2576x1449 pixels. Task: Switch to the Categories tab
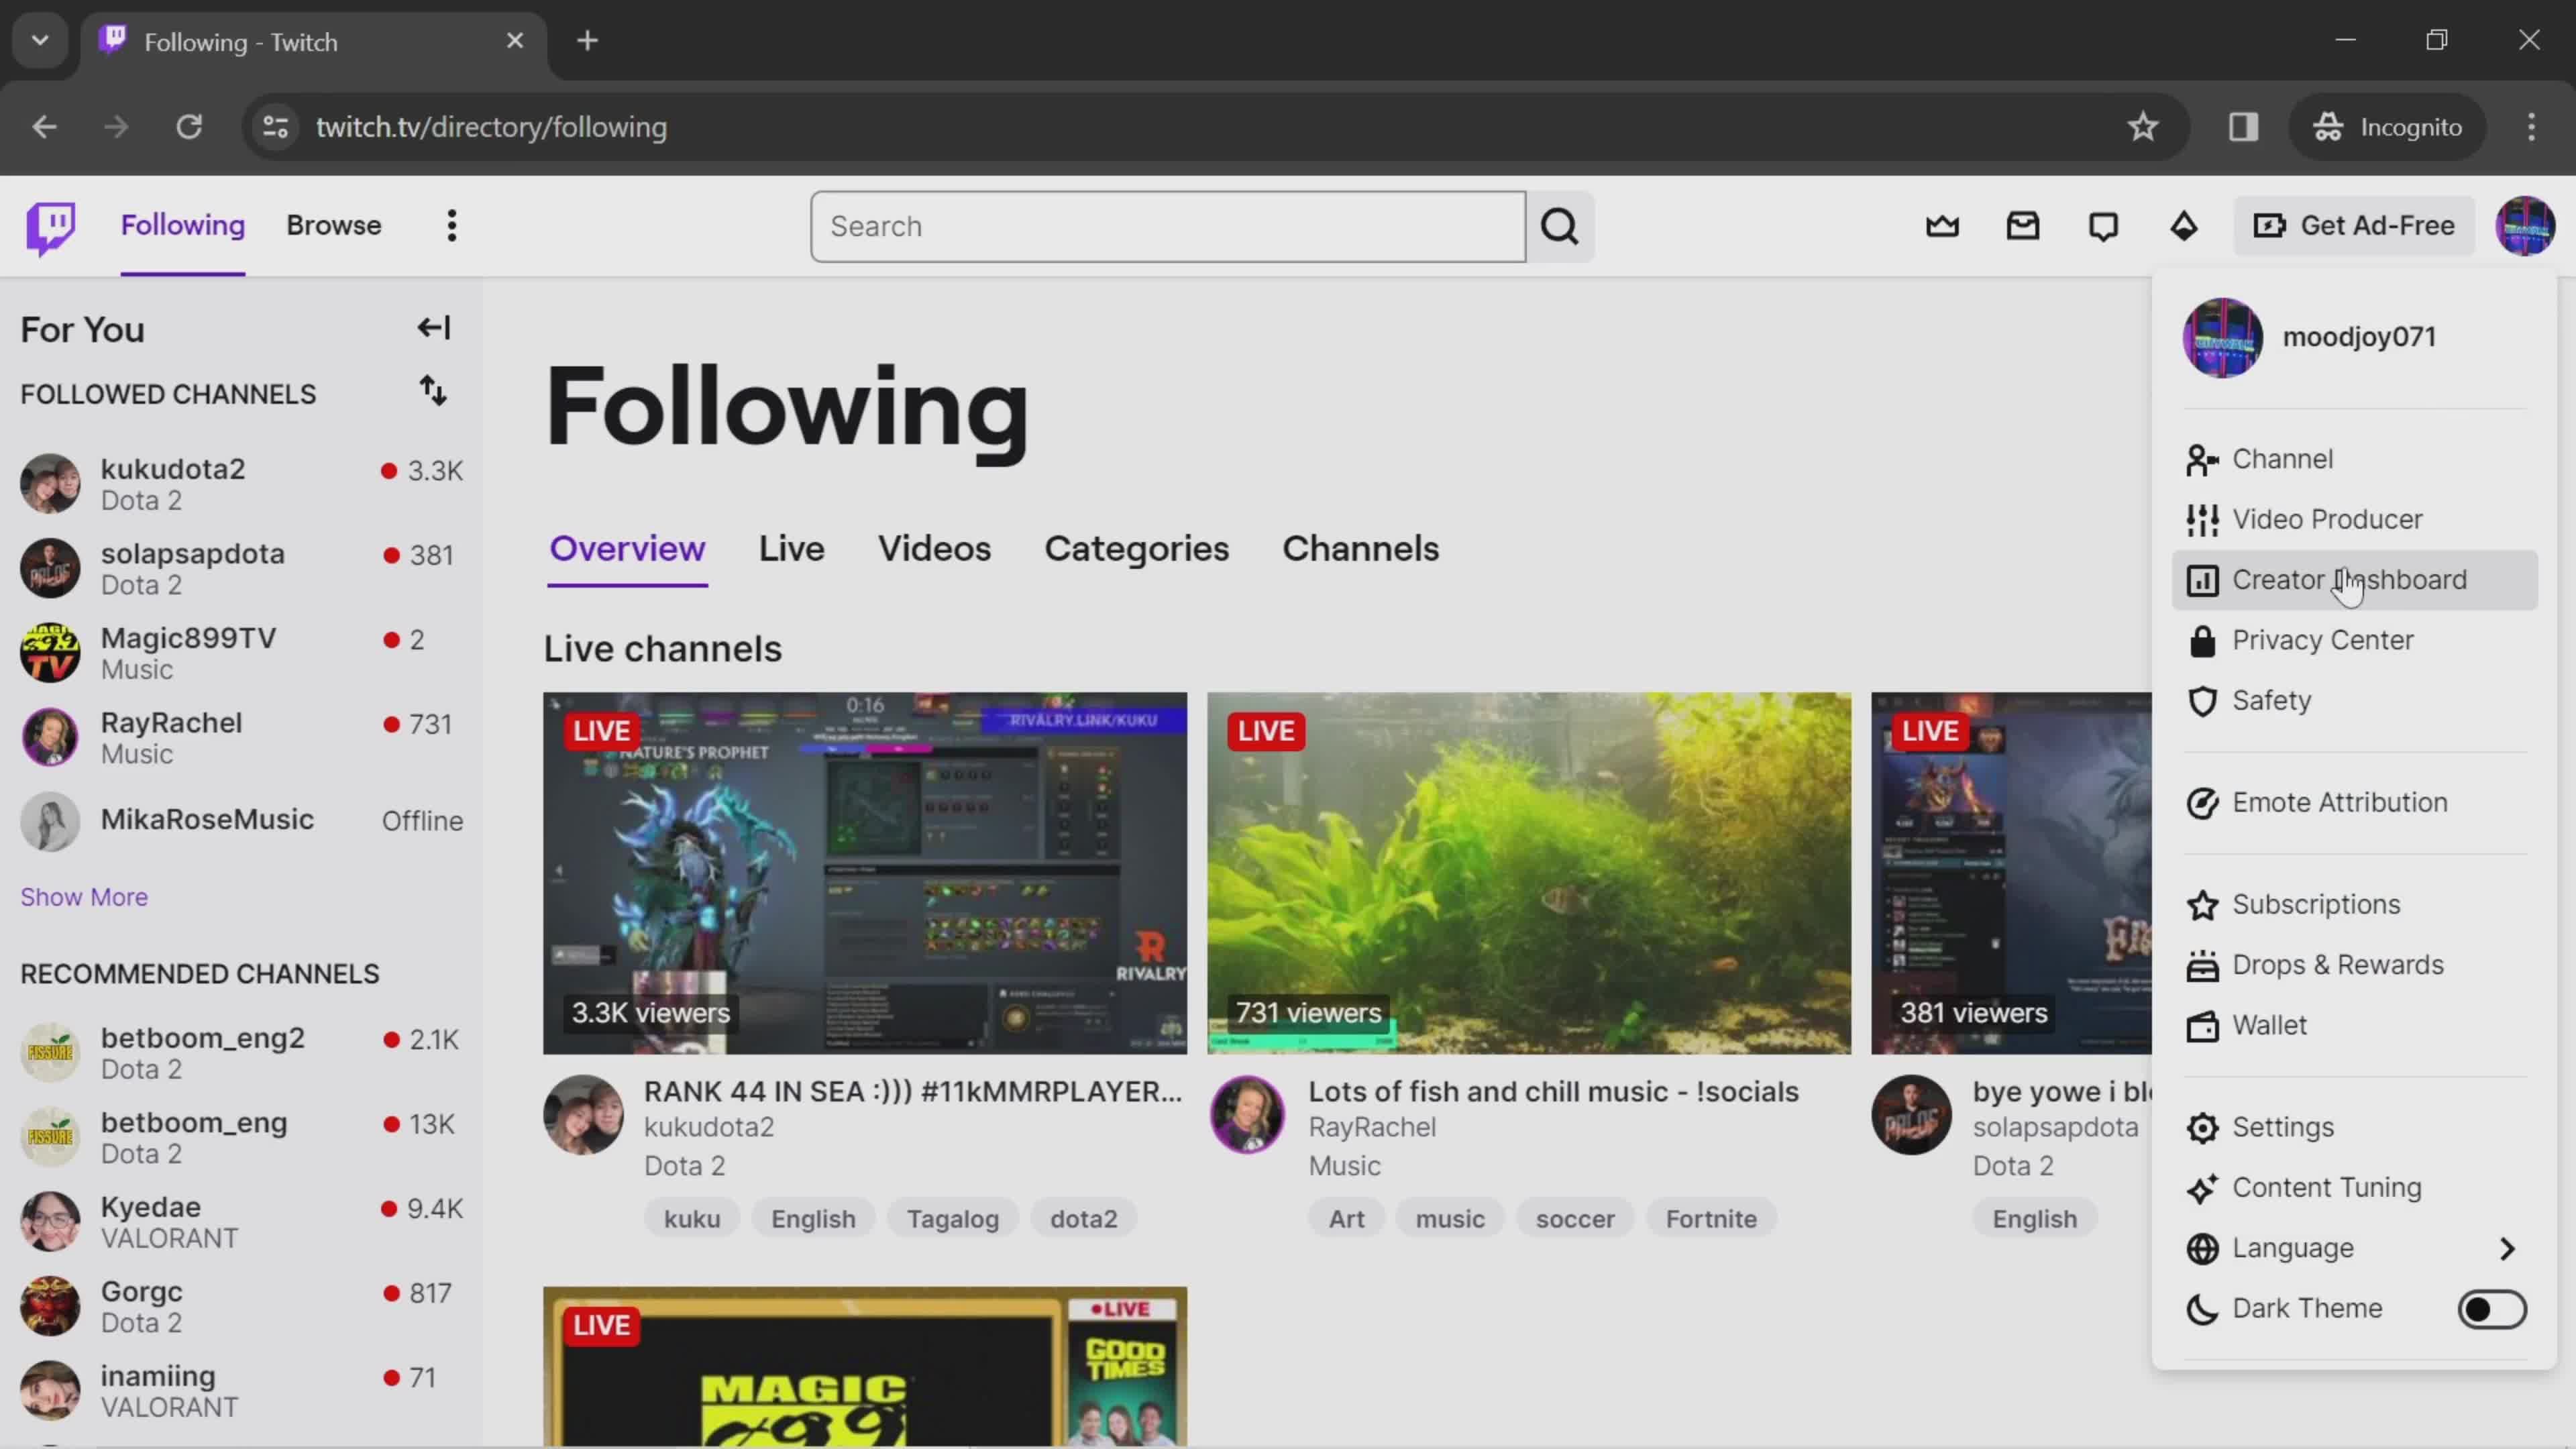coord(1136,549)
